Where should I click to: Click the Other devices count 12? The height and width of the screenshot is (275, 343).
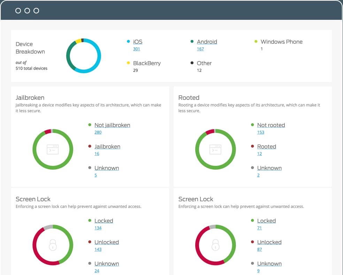199,70
